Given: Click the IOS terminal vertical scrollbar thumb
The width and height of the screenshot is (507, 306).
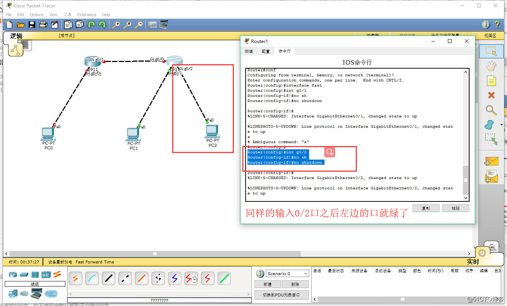Looking at the screenshot, I should pos(466,180).
